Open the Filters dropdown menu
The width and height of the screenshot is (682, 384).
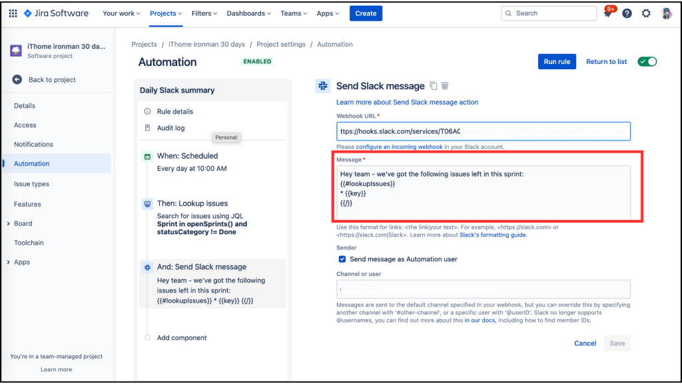coord(204,13)
